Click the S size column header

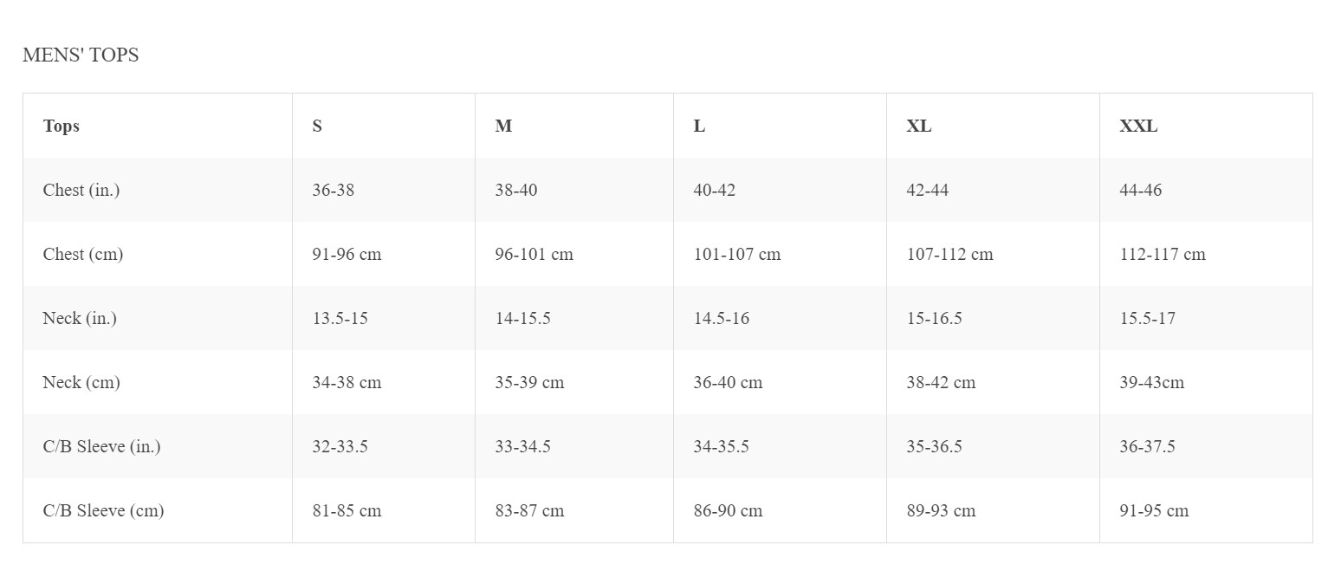coord(317,126)
